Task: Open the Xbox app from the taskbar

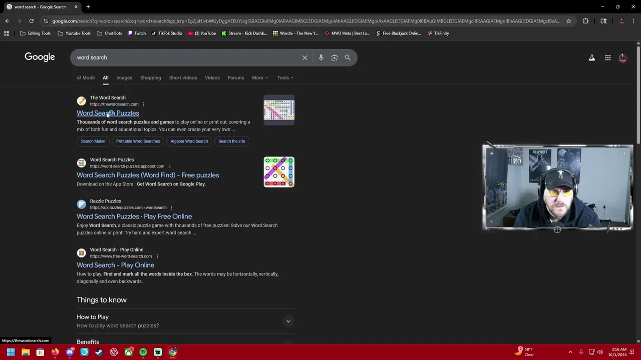Action: [x=129, y=352]
